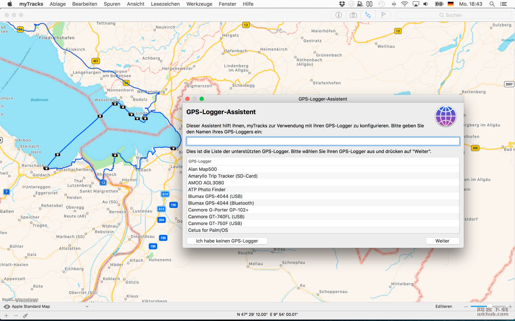This screenshot has height=321, width=515.
Task: Click the battery status icon
Action: click(x=439, y=4)
